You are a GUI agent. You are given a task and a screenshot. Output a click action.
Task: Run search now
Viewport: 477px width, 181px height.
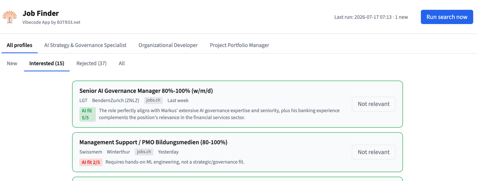coord(447,17)
